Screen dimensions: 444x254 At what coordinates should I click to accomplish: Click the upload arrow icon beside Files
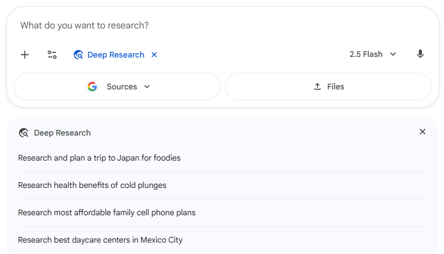pyautogui.click(x=317, y=87)
